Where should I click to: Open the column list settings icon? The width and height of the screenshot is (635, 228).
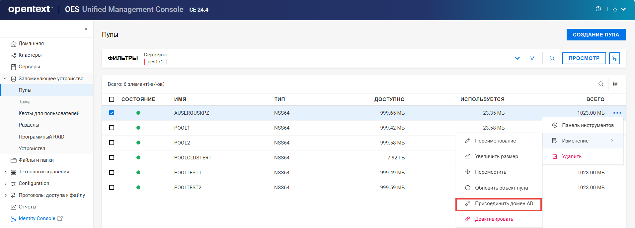click(x=615, y=84)
